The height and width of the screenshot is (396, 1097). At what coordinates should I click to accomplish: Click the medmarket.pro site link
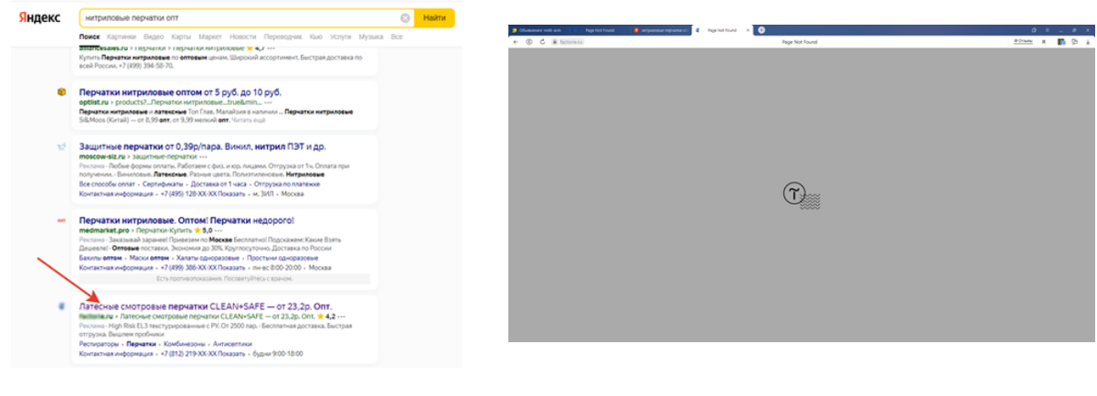point(104,230)
